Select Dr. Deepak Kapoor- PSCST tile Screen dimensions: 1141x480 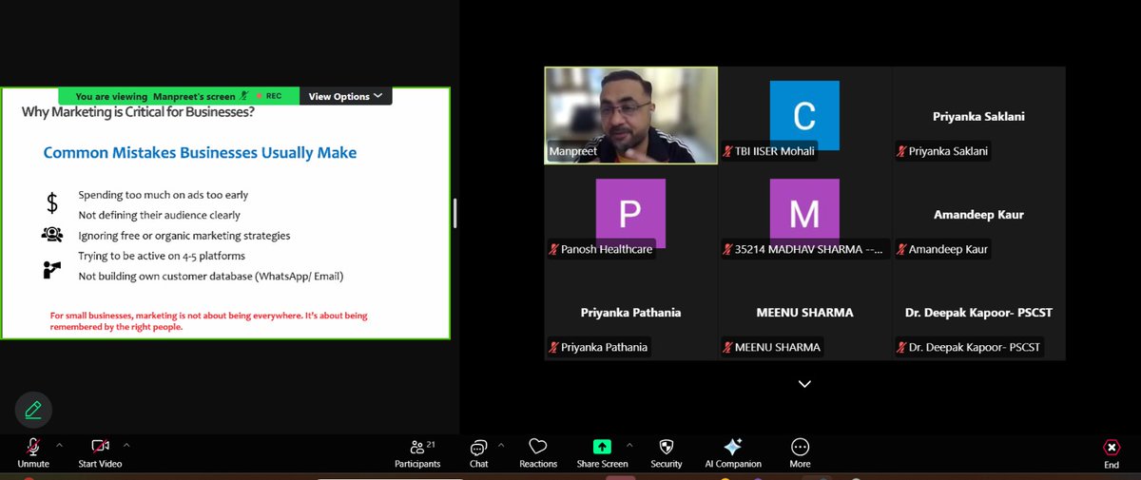(978, 312)
